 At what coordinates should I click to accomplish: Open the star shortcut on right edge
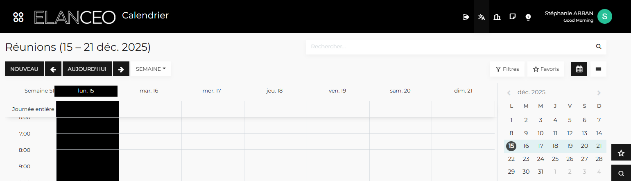(x=621, y=153)
